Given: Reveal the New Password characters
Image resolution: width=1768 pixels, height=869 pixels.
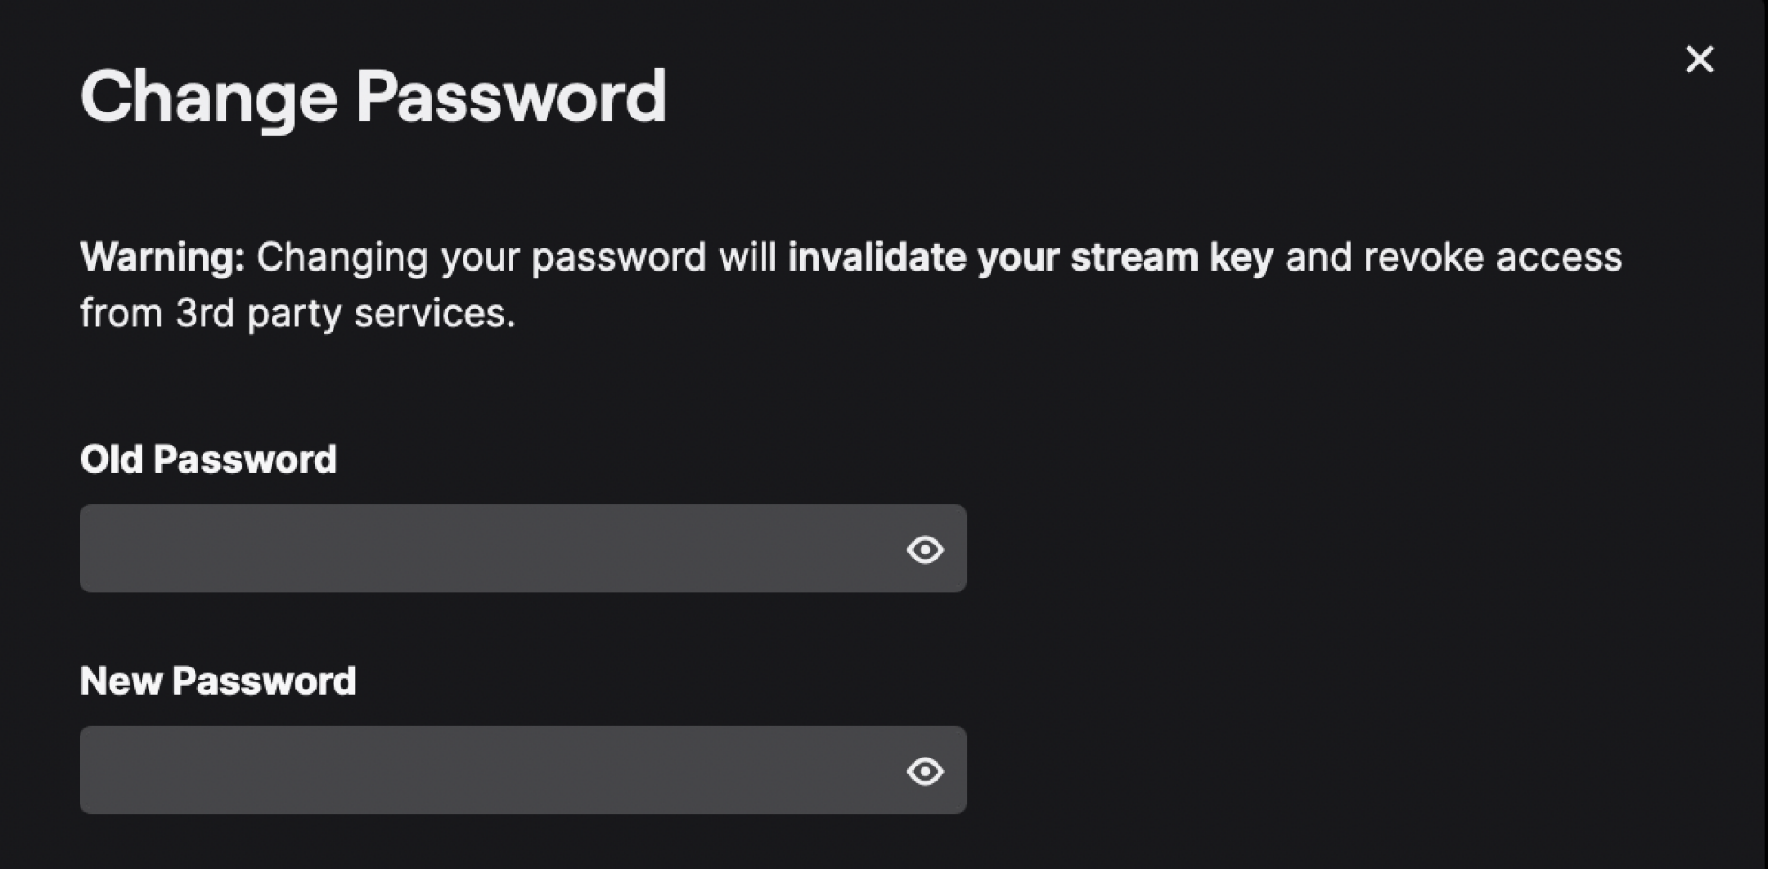Looking at the screenshot, I should point(924,771).
